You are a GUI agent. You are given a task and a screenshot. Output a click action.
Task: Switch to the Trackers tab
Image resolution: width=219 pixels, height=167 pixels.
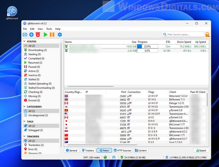pyautogui.click(x=88, y=150)
